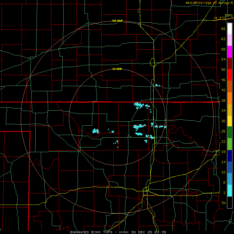The height and width of the screenshot is (234, 234).
Task: Click the 34 scale label
Action: (x=223, y=111)
